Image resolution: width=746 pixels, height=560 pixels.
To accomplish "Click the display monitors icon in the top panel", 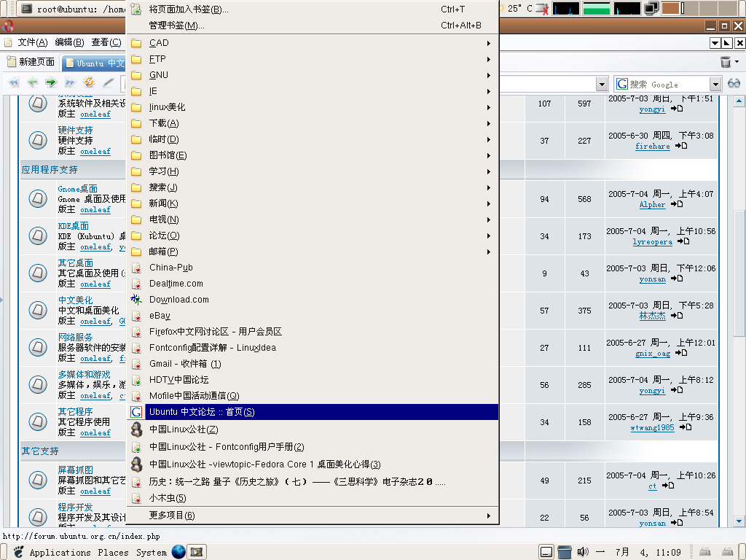I will (x=651, y=9).
